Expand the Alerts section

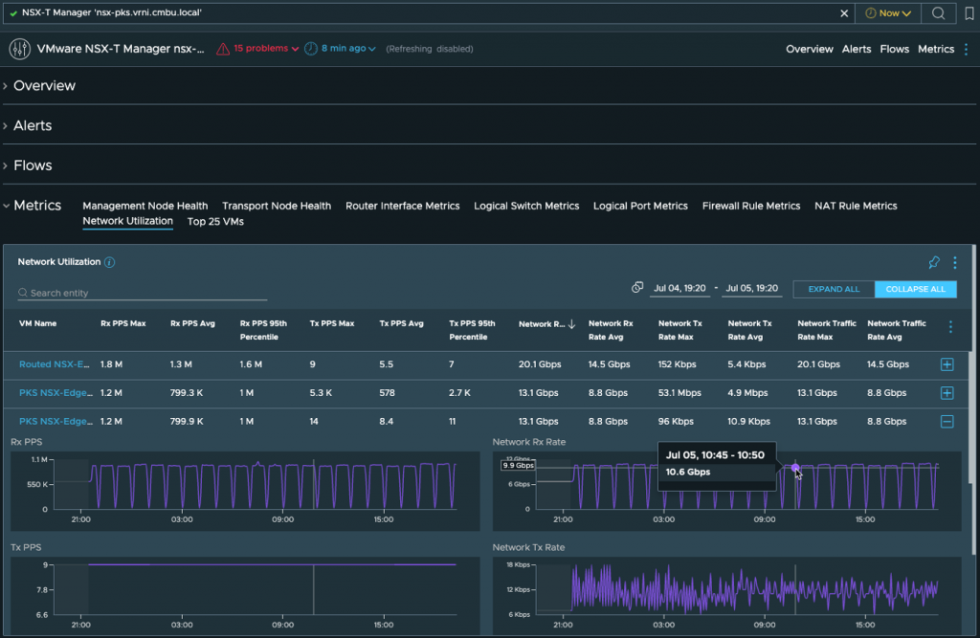(33, 125)
